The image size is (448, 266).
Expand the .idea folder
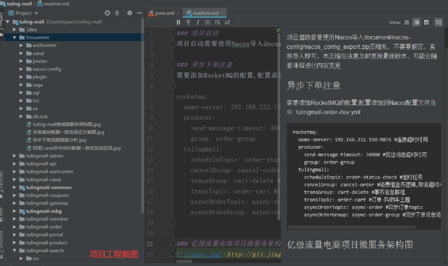point(14,29)
